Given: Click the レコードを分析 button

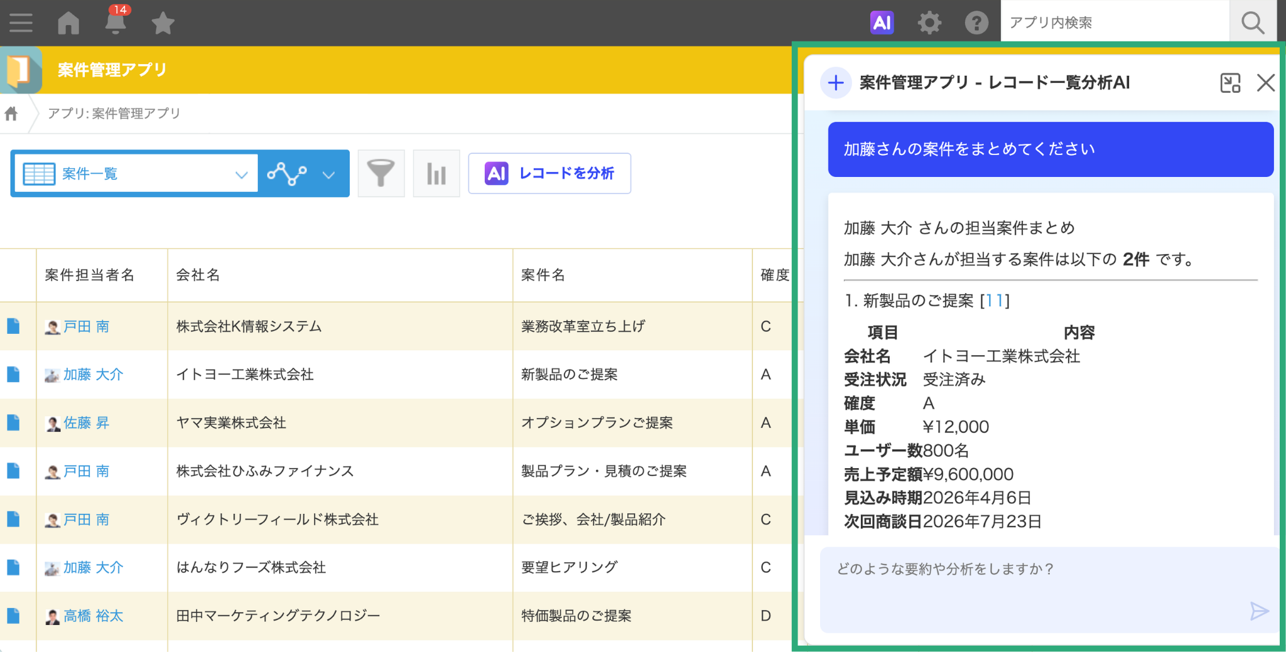Looking at the screenshot, I should click(549, 173).
